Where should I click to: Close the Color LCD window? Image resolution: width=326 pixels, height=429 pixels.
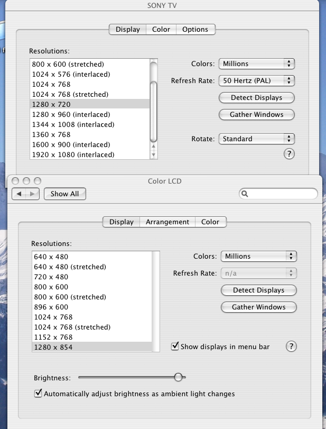pos(15,181)
